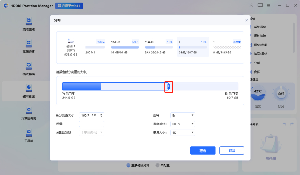Open the 盤符 E: dropdown
Image resolution: width=300 pixels, height=175 pixels.
click(183, 115)
